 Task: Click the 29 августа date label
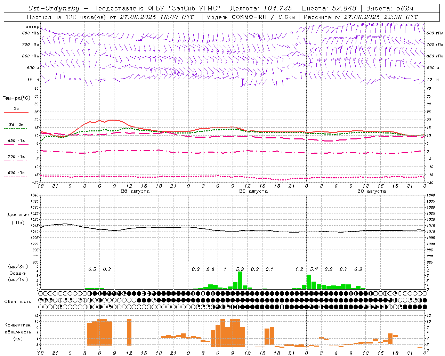pyautogui.click(x=253, y=191)
